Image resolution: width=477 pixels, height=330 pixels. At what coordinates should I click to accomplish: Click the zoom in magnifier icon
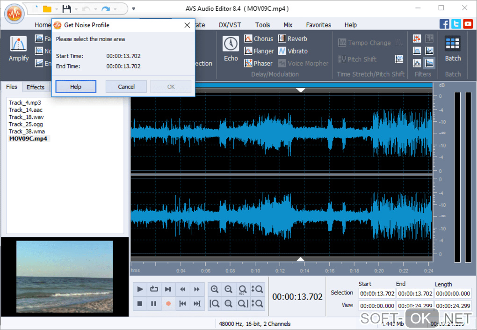click(214, 289)
